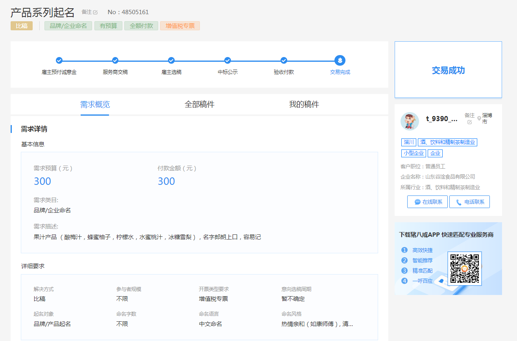Screen dimensions: 517x341
Task: Click the edit remark icon next to t_9390
Action: (x=469, y=122)
